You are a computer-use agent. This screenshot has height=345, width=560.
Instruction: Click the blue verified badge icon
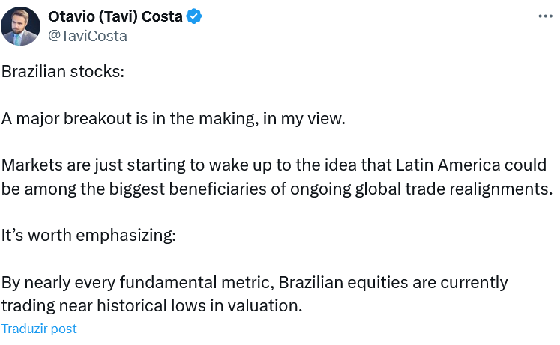click(194, 16)
